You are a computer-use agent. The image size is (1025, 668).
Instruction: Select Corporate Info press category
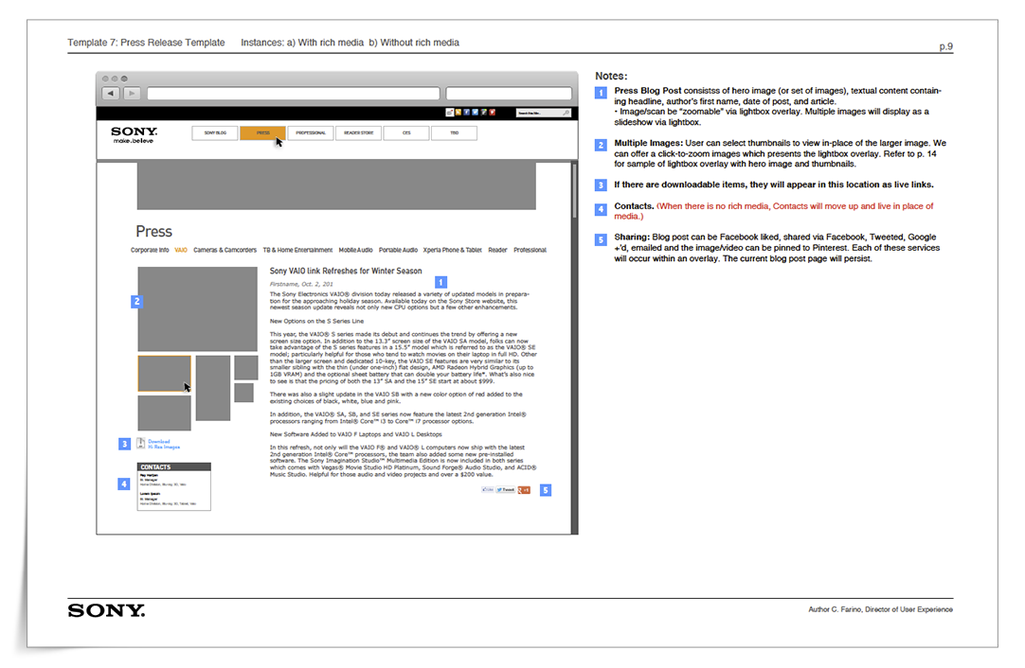coord(150,250)
